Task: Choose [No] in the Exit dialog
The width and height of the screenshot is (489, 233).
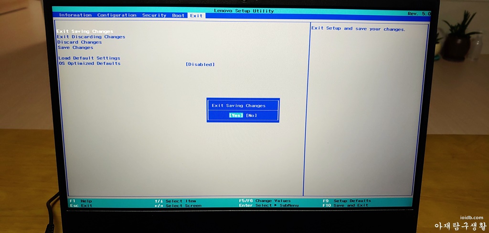Action: coord(251,116)
